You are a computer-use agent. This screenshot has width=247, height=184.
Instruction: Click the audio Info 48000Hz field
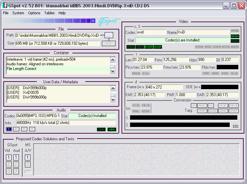66,123
